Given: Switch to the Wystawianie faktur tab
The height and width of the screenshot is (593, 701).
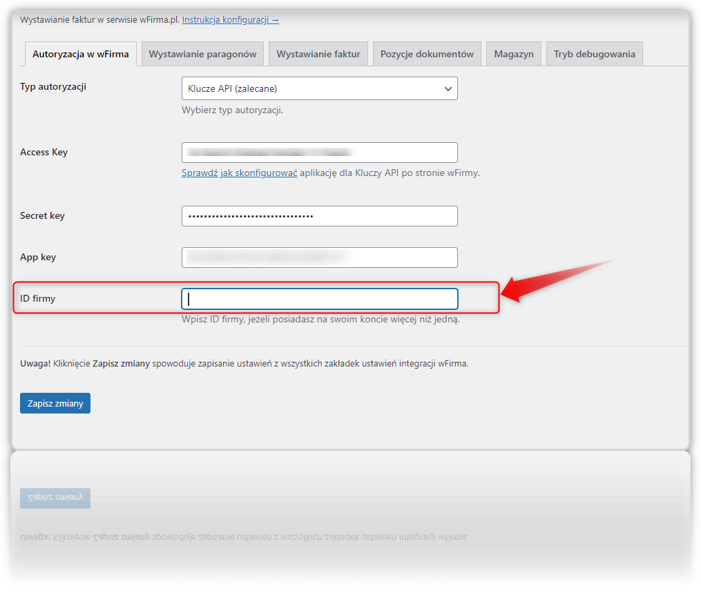Looking at the screenshot, I should tap(318, 54).
